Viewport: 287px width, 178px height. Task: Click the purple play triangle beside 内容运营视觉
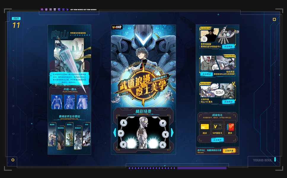pyautogui.click(x=68, y=9)
